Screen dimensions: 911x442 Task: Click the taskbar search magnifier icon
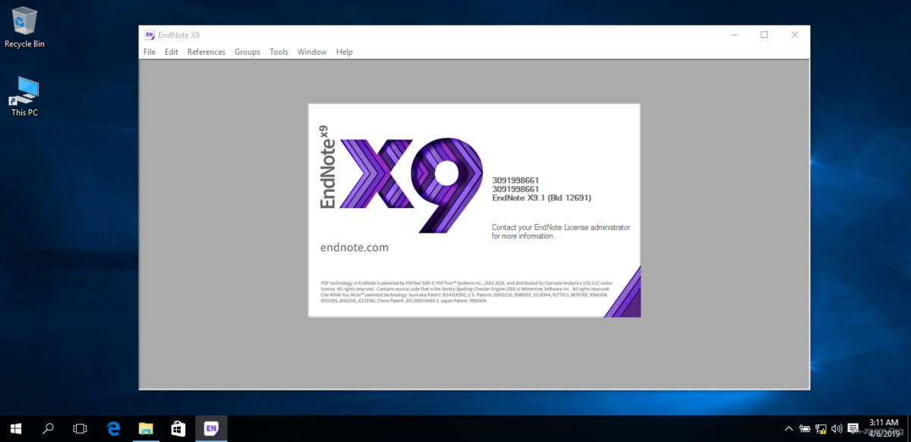(49, 428)
